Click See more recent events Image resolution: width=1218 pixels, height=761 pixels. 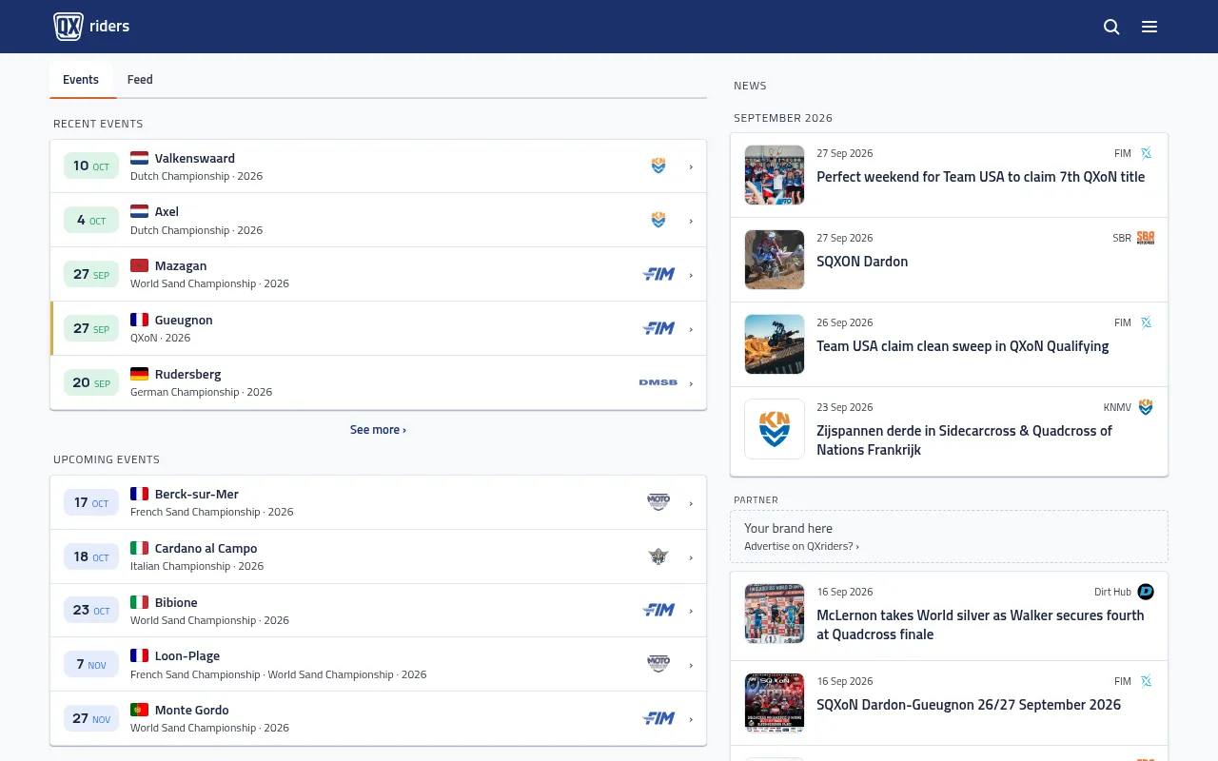pos(378,430)
